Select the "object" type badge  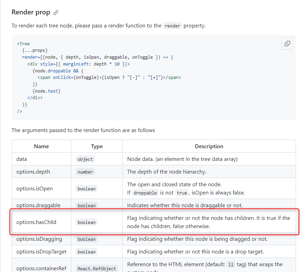tap(85, 159)
